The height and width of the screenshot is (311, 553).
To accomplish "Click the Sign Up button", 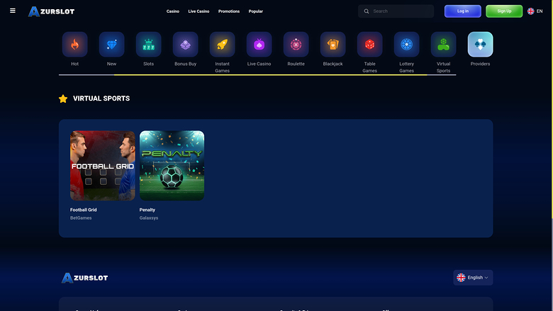I will [x=504, y=11].
